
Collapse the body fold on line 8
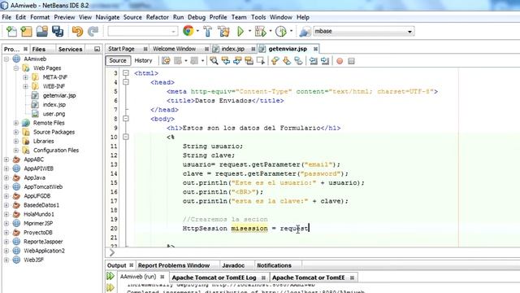(x=126, y=119)
